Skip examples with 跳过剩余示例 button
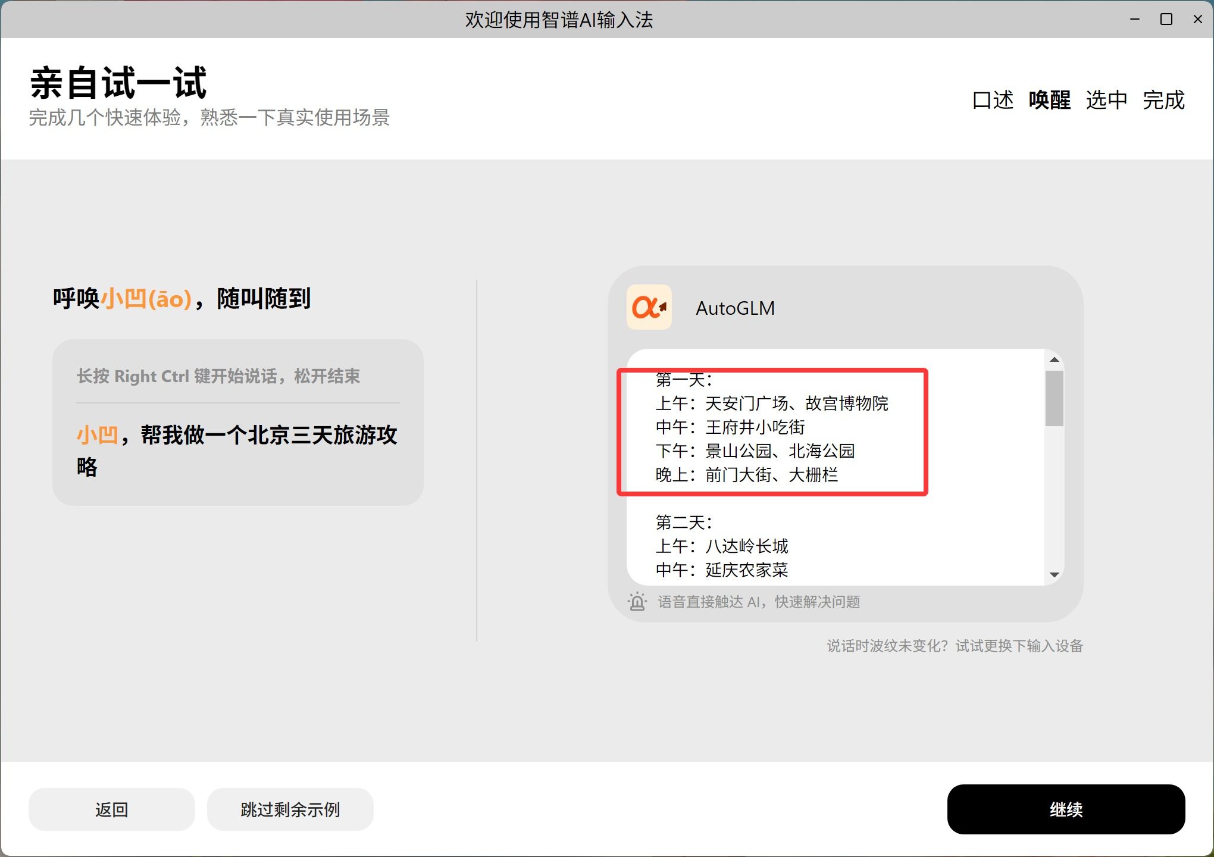The height and width of the screenshot is (857, 1214). (290, 809)
